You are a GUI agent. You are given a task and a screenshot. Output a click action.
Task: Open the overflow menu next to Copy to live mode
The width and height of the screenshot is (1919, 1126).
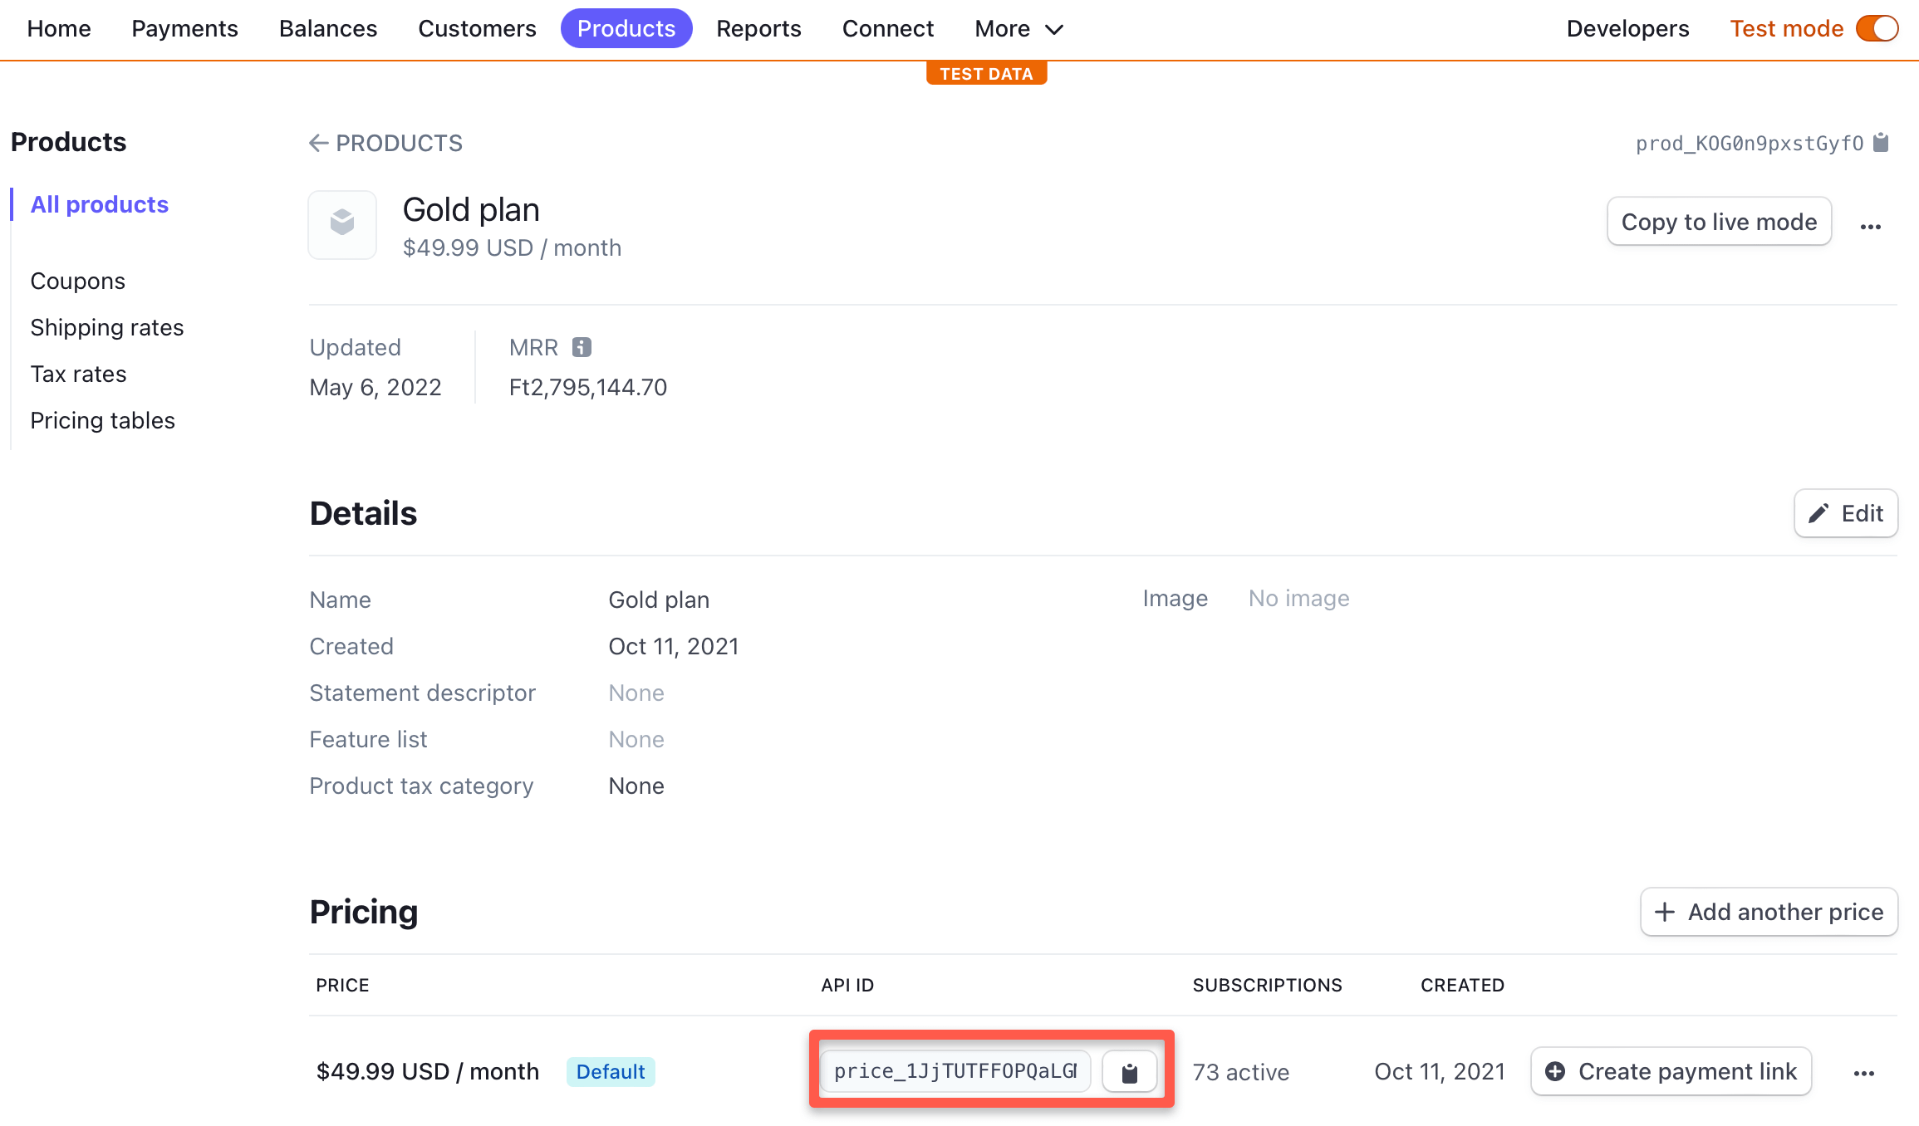click(x=1871, y=225)
